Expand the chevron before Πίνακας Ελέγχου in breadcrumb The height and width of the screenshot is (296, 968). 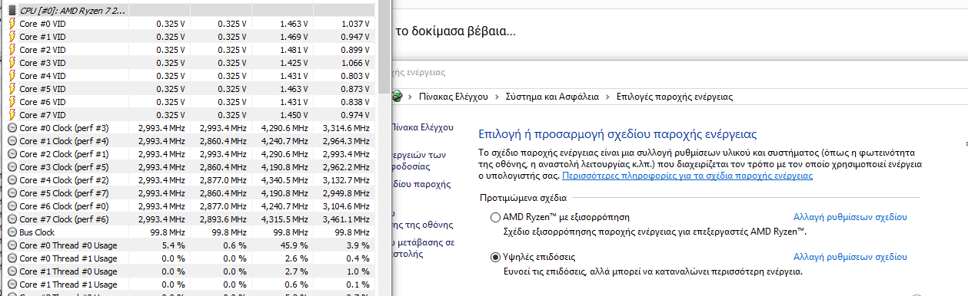click(x=411, y=97)
